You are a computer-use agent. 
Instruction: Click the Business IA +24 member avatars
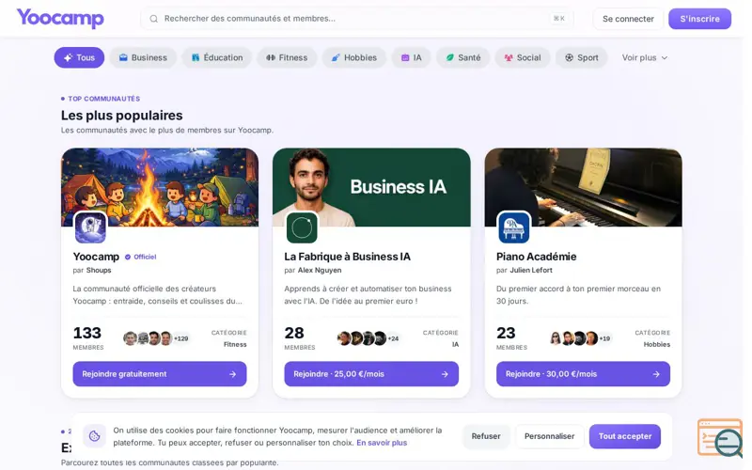pyautogui.click(x=368, y=338)
